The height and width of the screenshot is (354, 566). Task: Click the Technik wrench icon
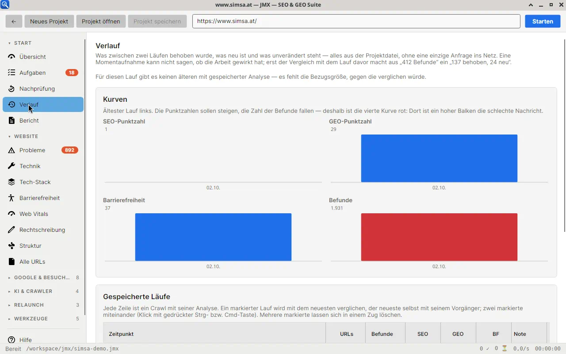[11, 166]
